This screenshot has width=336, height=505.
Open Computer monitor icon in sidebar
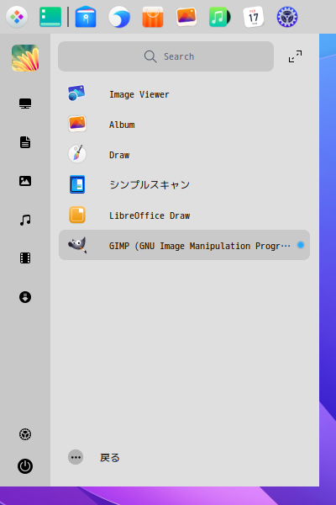click(x=25, y=104)
